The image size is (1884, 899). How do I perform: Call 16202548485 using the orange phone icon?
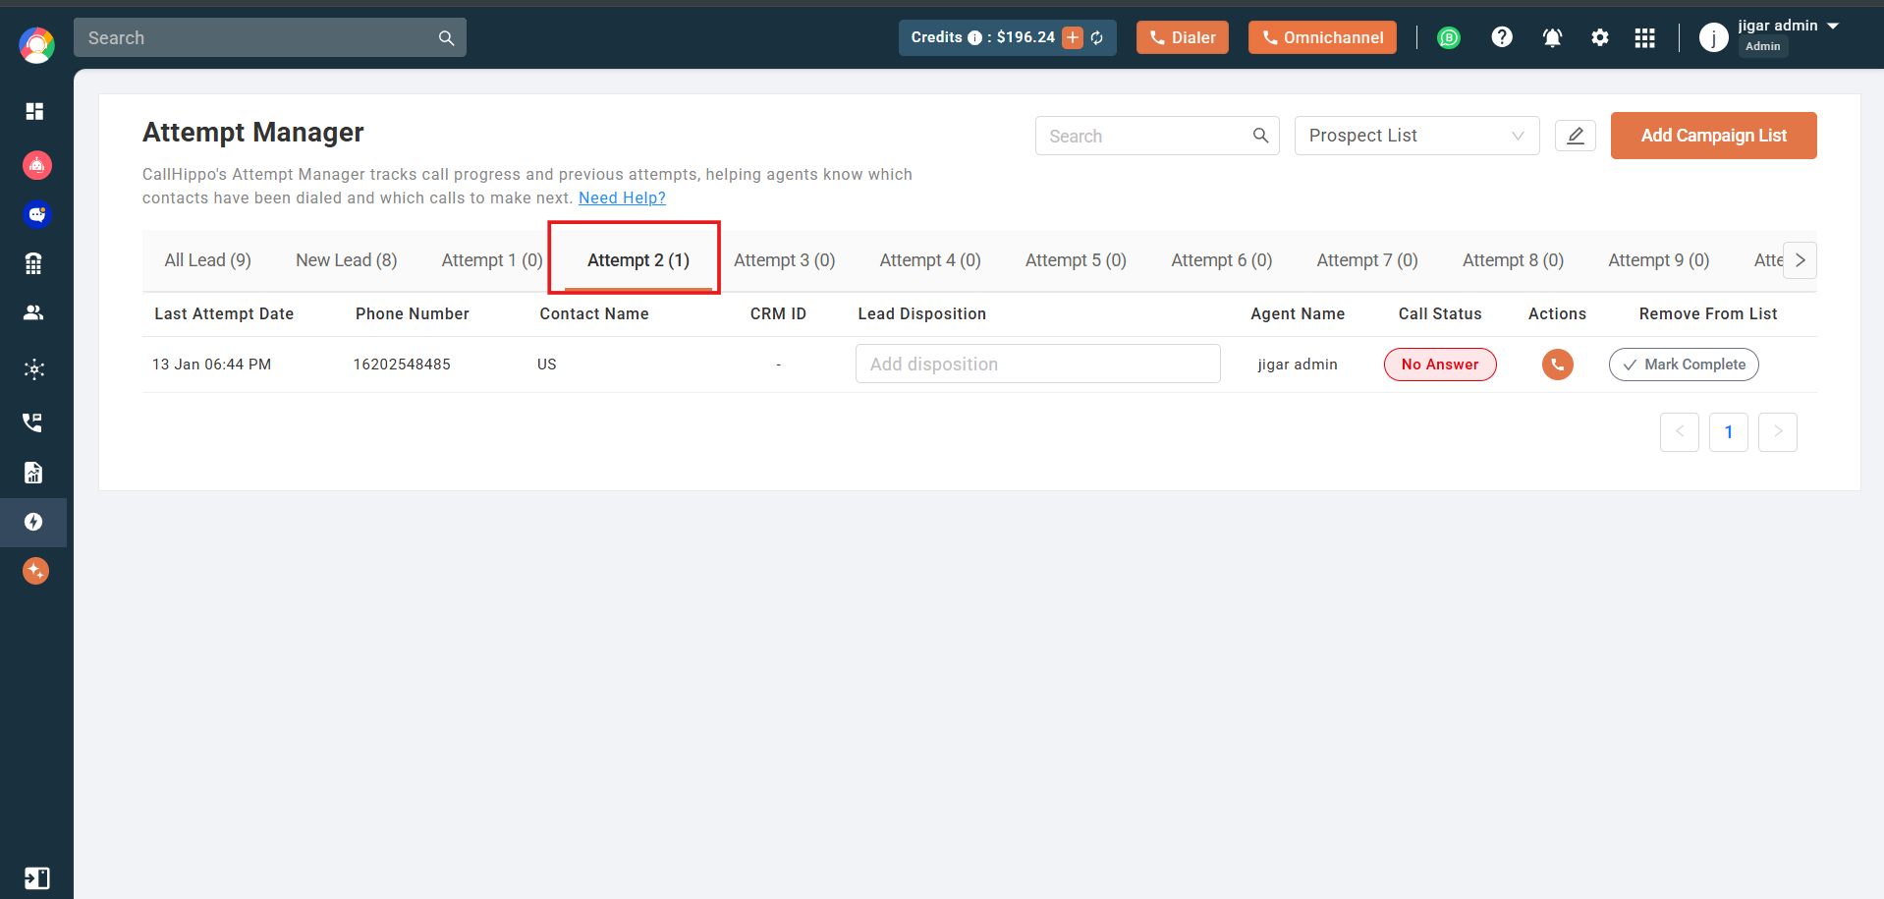(1557, 365)
